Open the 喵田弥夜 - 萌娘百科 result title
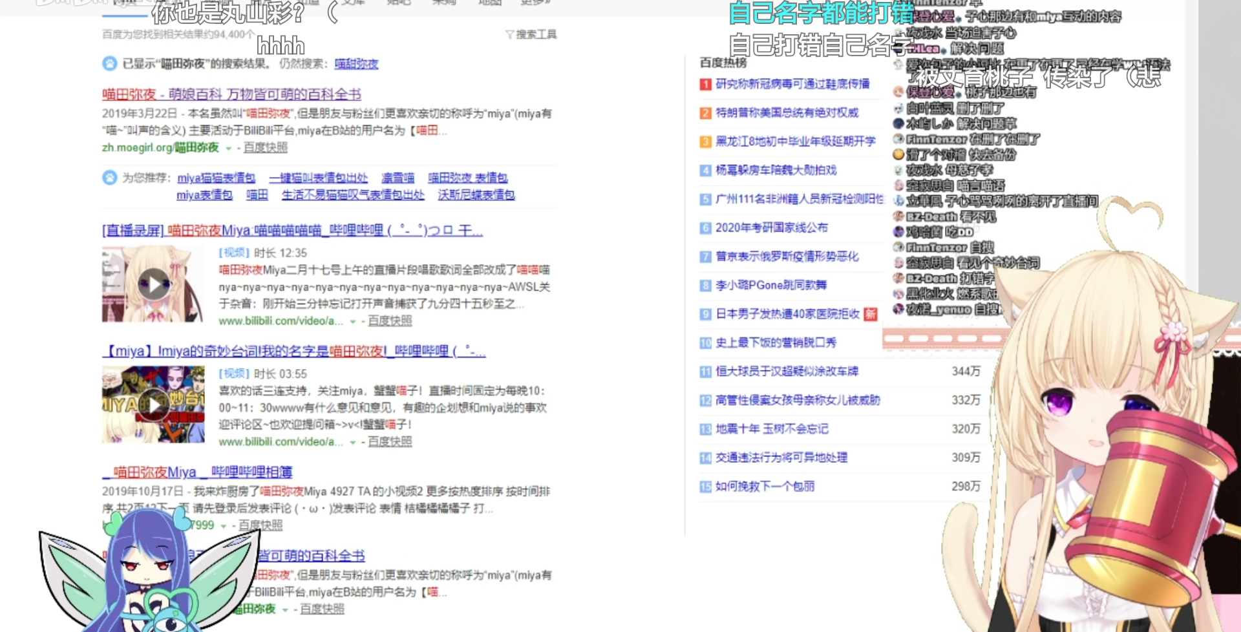This screenshot has height=632, width=1241. click(x=231, y=94)
